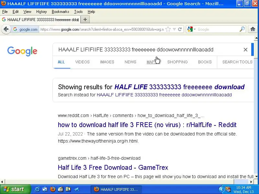Open the Windows start menu
259x194 pixels.
[15, 189]
